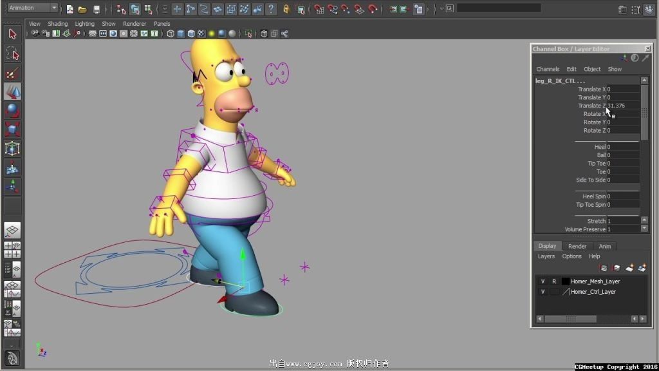This screenshot has height=371, width=659.
Task: Open the Lighting panel menu
Action: coord(84,24)
